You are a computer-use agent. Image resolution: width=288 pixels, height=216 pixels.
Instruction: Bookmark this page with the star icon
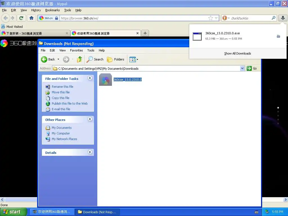[210, 18]
